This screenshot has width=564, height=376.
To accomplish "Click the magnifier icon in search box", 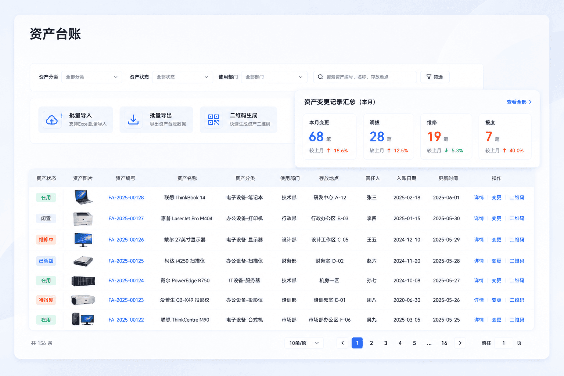I will point(320,77).
